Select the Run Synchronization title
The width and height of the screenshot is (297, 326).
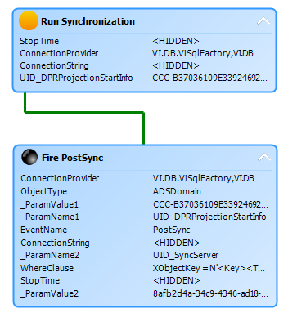[x=88, y=21]
